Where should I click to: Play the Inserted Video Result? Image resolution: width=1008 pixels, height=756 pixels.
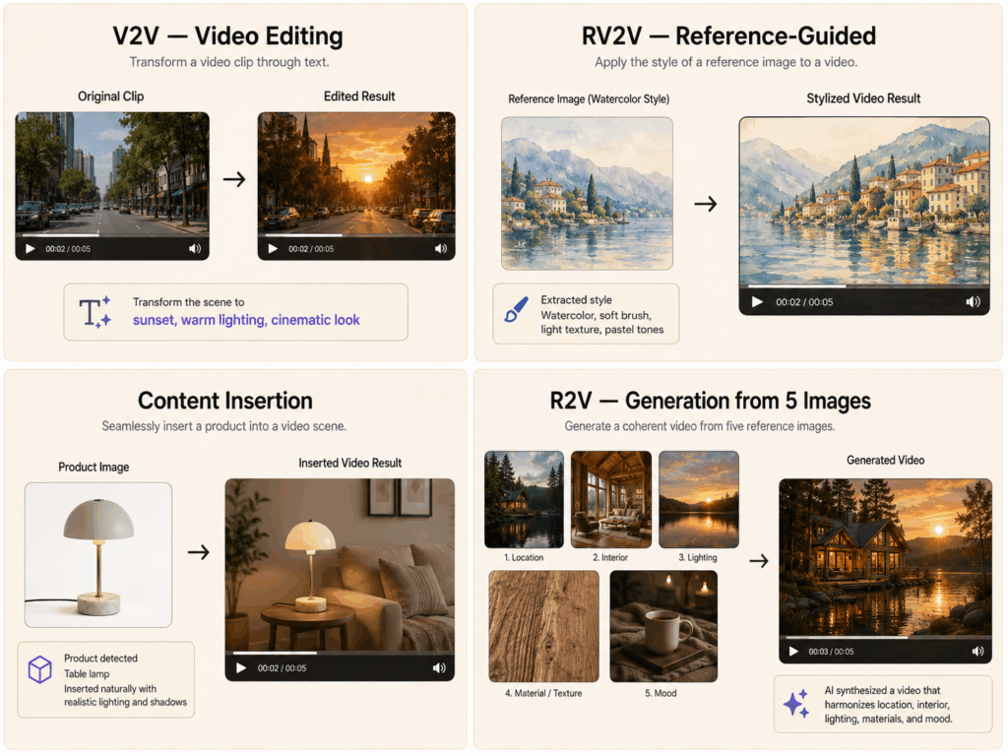[x=241, y=668]
